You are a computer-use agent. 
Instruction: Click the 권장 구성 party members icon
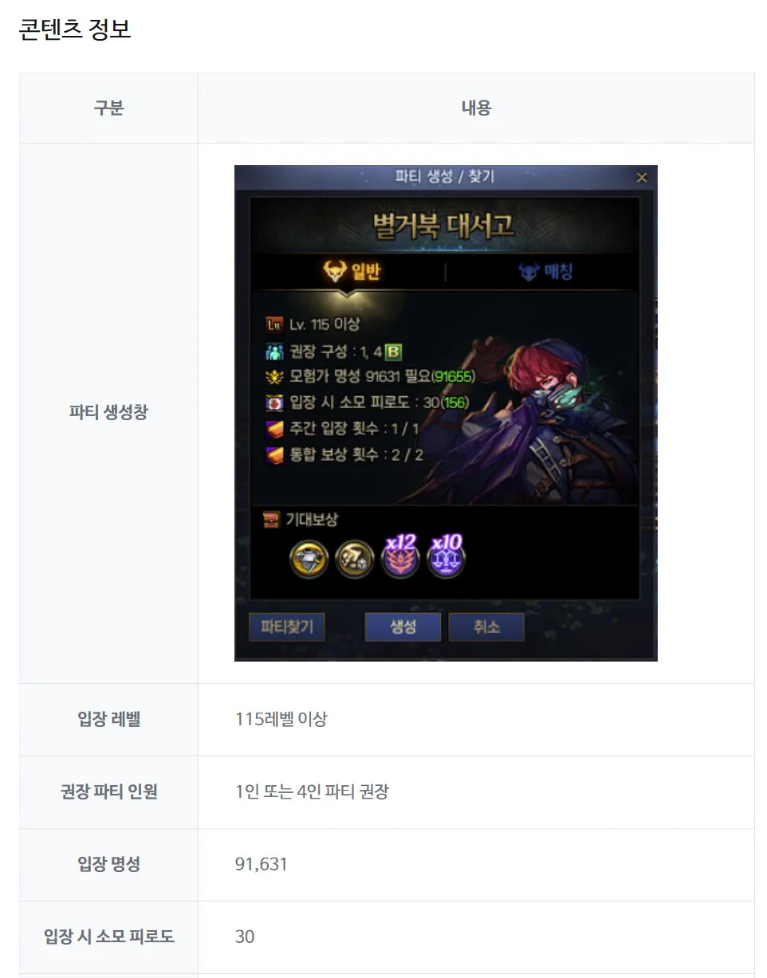tap(273, 351)
